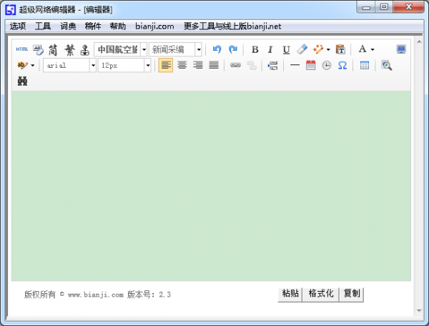
Task: Open the 工具 menu
Action: coord(43,26)
